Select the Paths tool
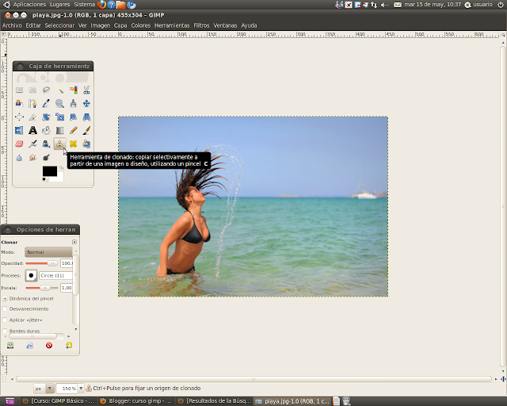 (32, 104)
